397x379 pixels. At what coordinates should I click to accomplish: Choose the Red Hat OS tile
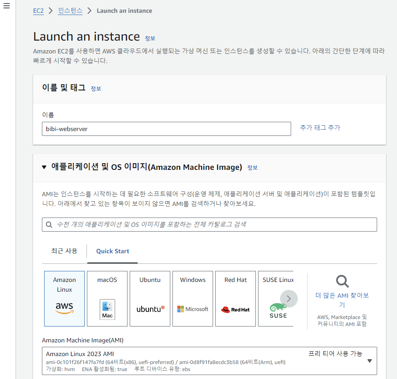tap(236, 299)
